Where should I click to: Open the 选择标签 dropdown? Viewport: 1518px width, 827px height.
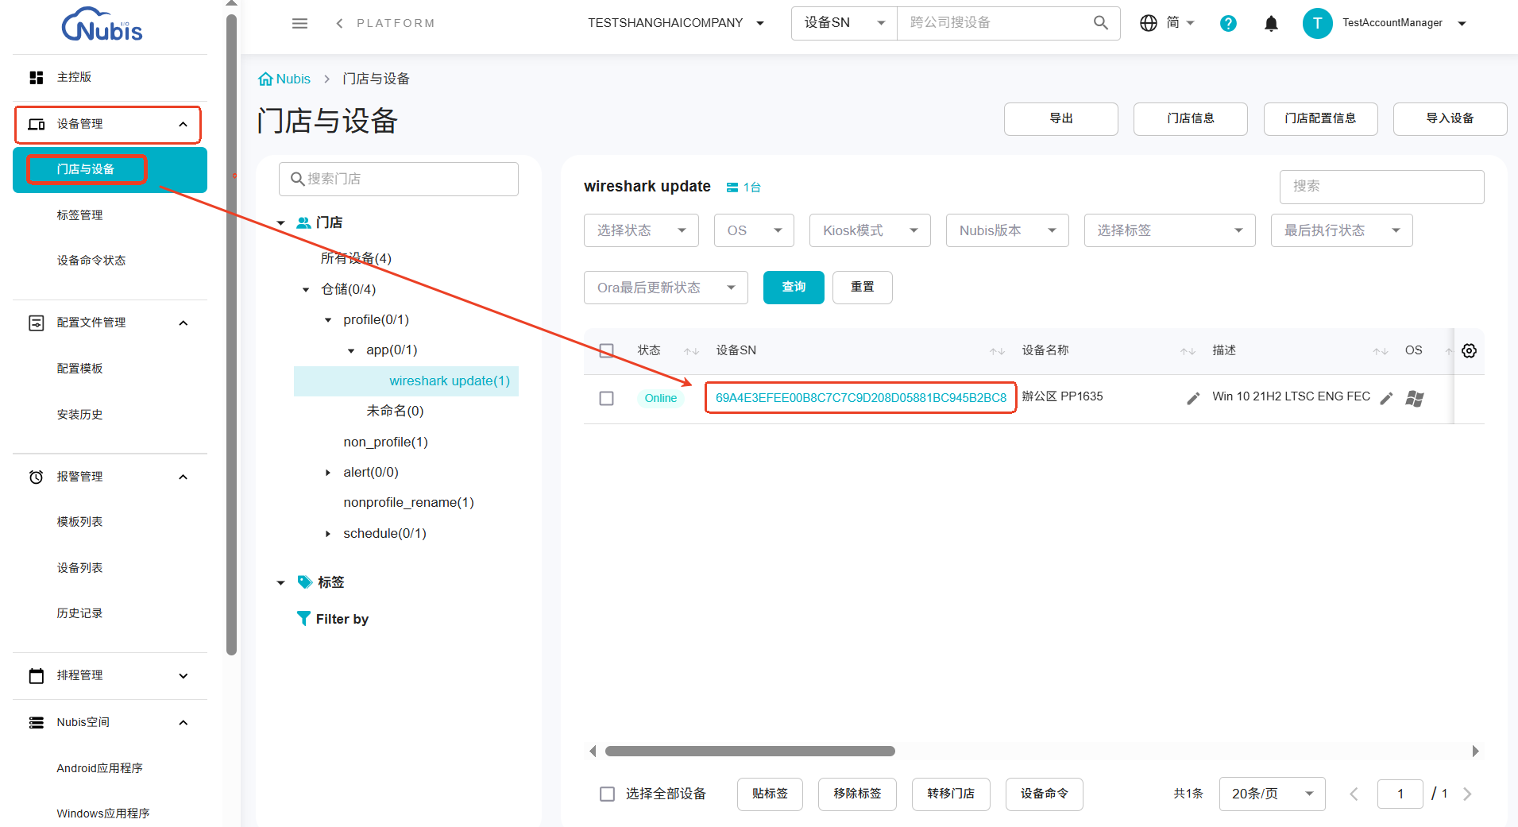tap(1169, 230)
